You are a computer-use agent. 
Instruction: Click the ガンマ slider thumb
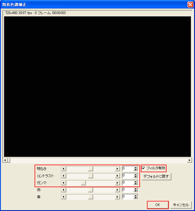pos(83,183)
